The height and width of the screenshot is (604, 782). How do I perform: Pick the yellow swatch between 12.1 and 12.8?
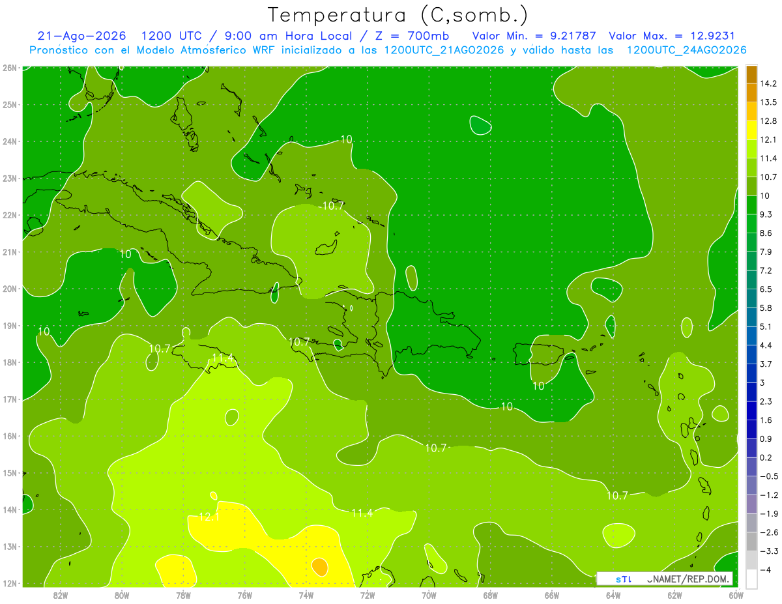(751, 130)
